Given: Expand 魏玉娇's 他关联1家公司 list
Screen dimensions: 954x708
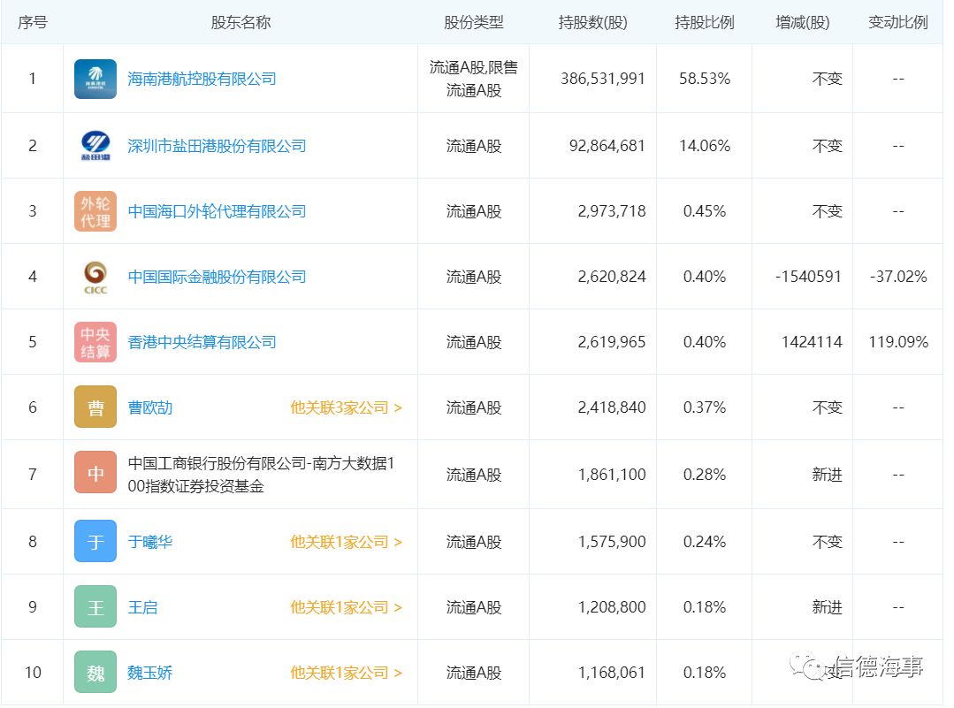Looking at the screenshot, I should pyautogui.click(x=346, y=673).
